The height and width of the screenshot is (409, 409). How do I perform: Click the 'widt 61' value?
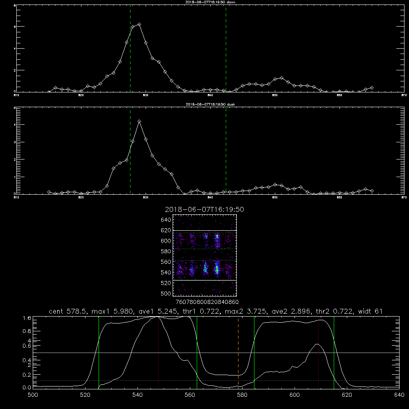(371, 311)
